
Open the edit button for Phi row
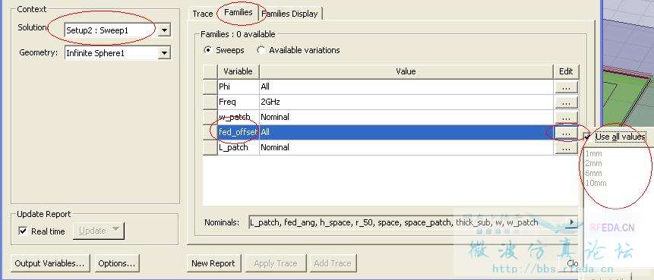[566, 87]
